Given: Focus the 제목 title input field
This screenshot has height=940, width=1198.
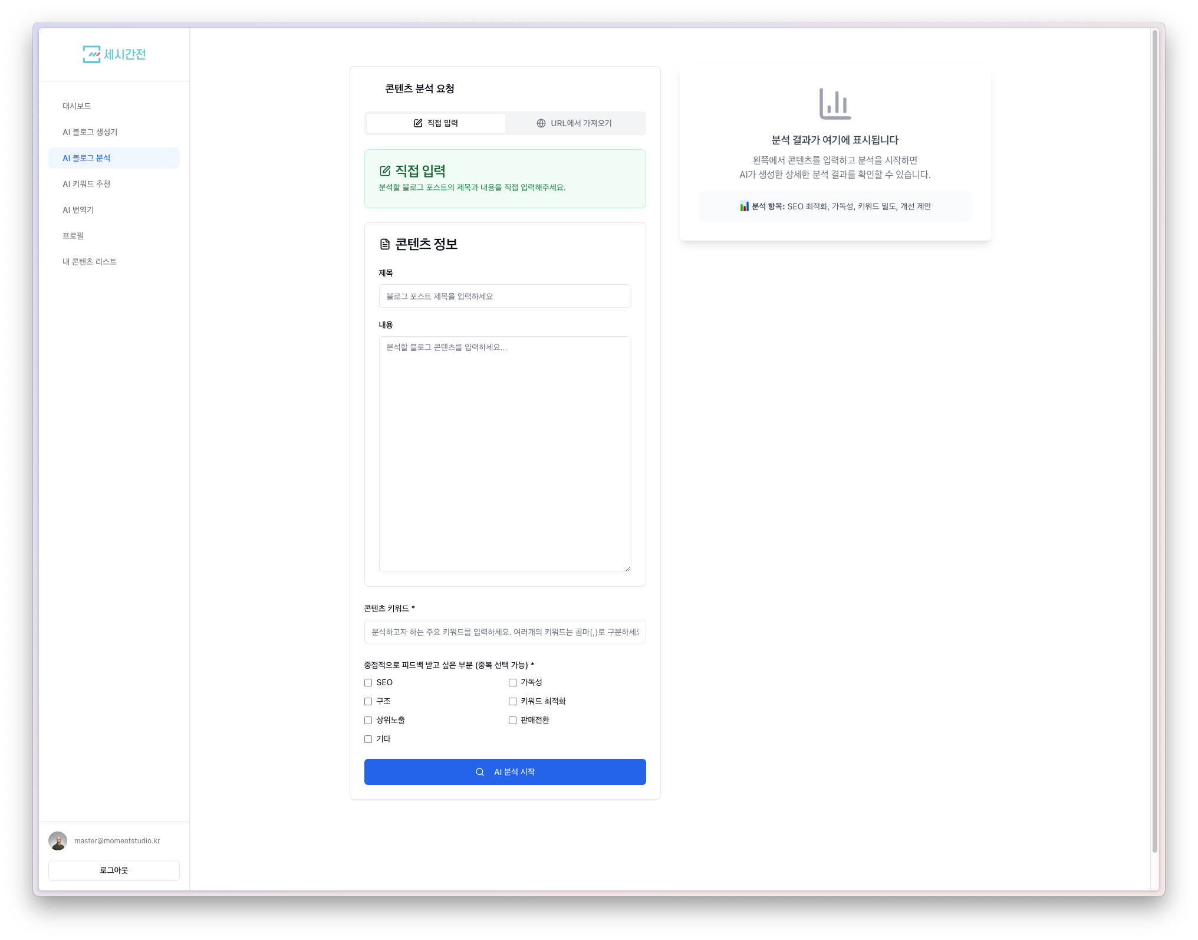Looking at the screenshot, I should (505, 296).
